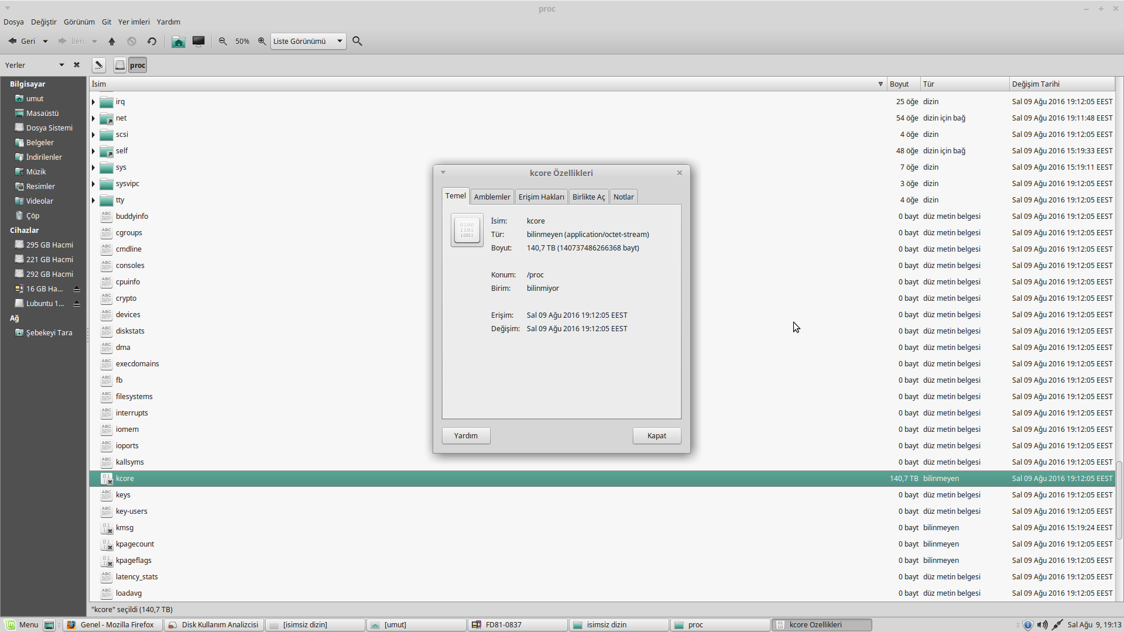Close the Yerler sidebar

(x=77, y=65)
